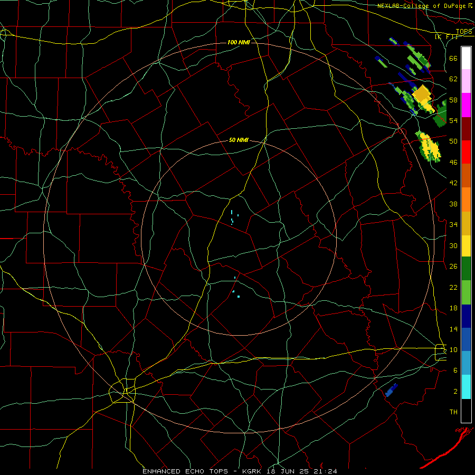
Task: Pick the bright red legend swatch
Action: [x=466, y=152]
